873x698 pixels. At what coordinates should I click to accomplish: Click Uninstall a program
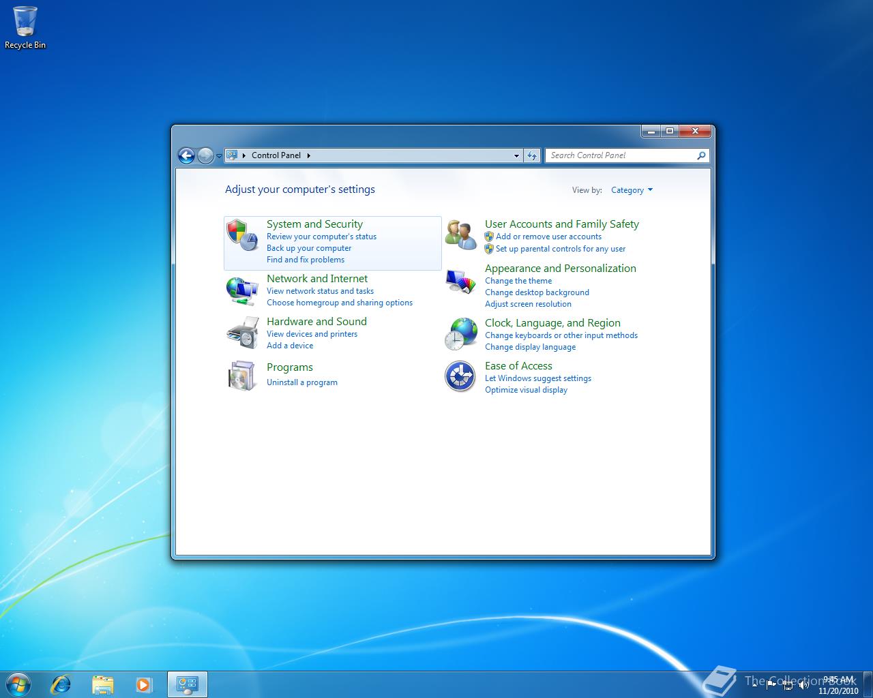(302, 382)
